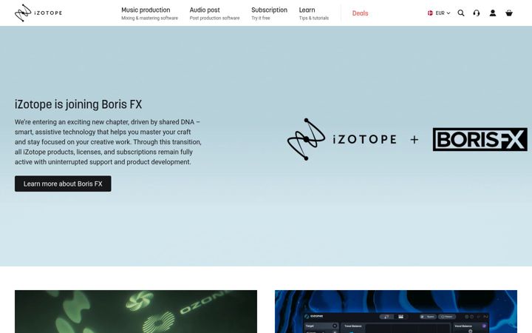Open the search magnifier icon
This screenshot has width=532, height=333.
(461, 13)
